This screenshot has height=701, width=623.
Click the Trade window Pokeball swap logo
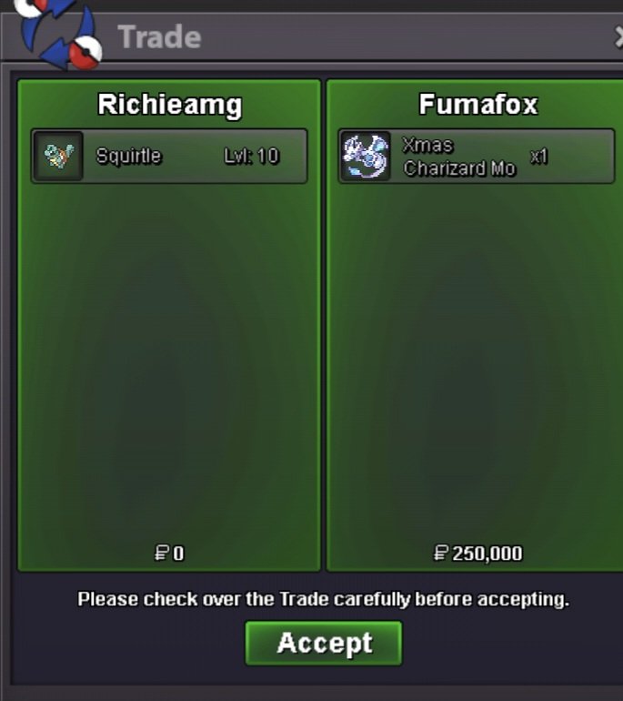pyautogui.click(x=58, y=34)
